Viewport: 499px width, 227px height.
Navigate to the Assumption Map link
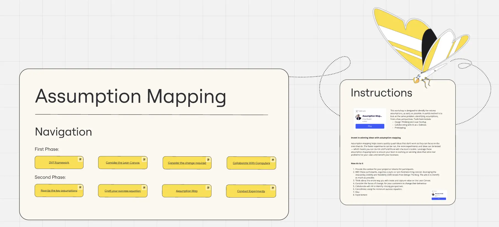[187, 191]
